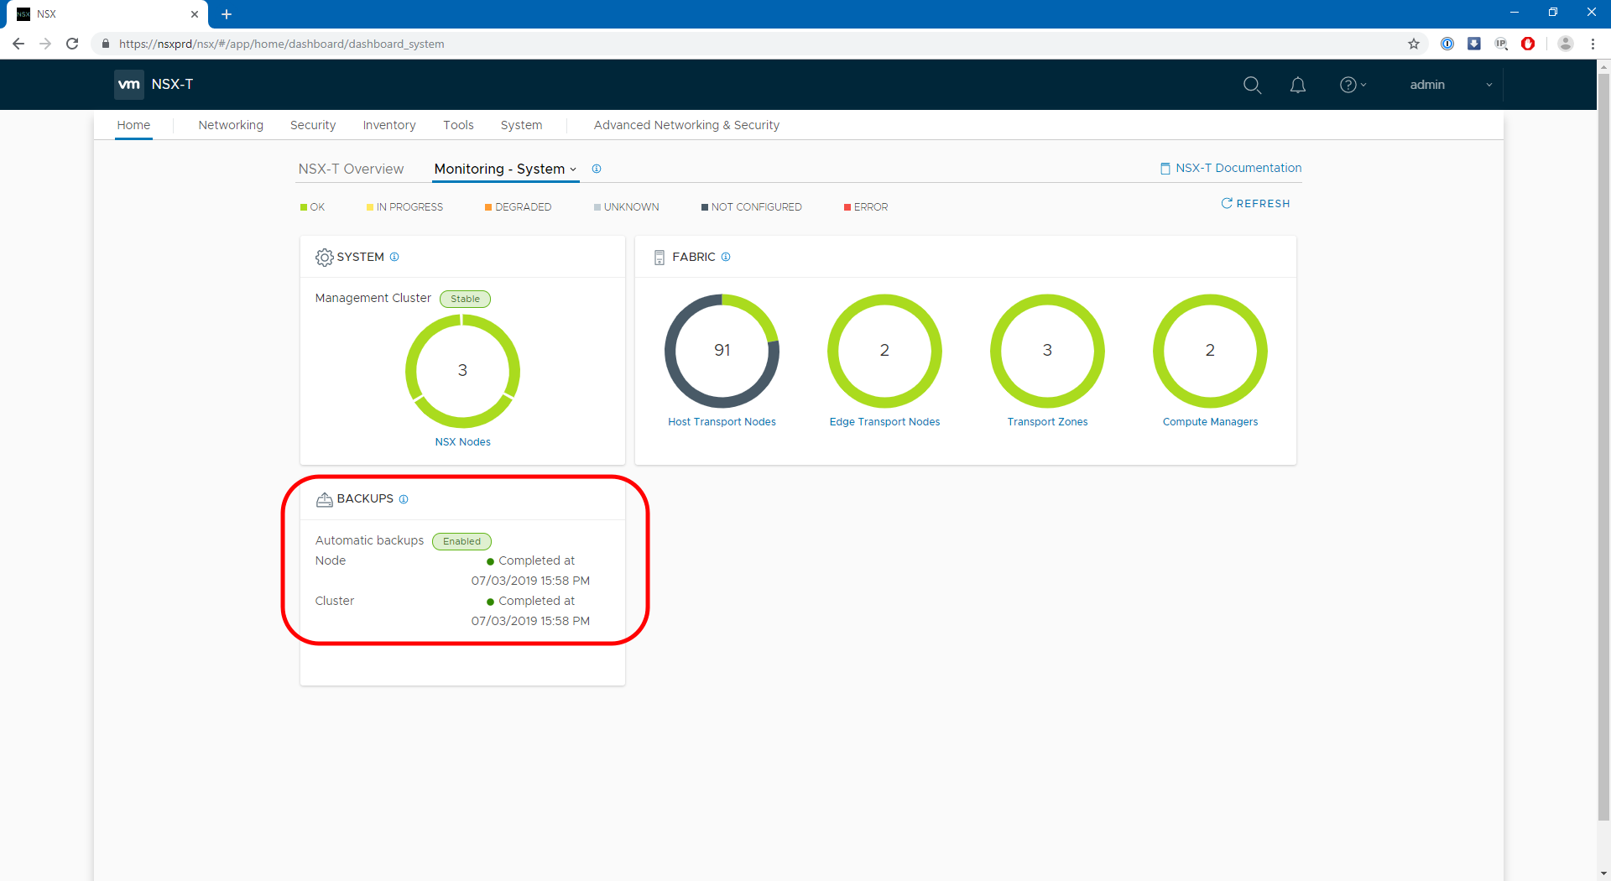Image resolution: width=1611 pixels, height=881 pixels.
Task: Click the vm NSX-T logo
Action: click(x=154, y=85)
